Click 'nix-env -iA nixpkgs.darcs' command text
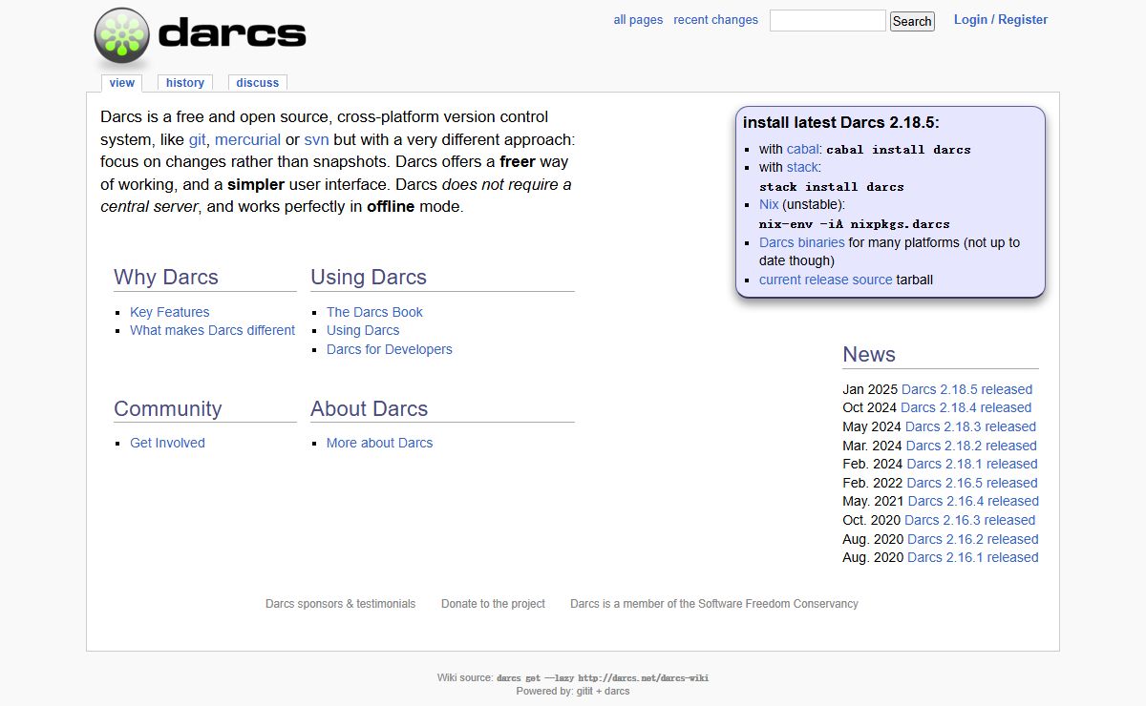Image resolution: width=1146 pixels, height=706 pixels. tap(855, 224)
